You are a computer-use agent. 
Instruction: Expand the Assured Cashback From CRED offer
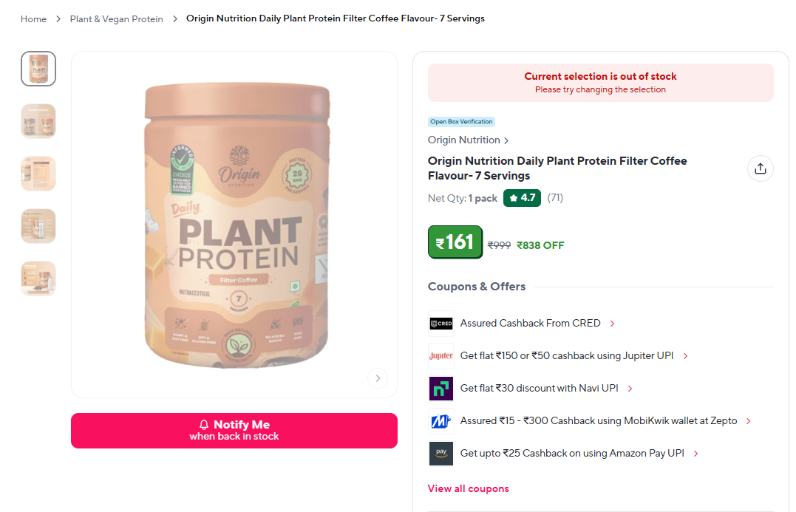[x=537, y=324]
